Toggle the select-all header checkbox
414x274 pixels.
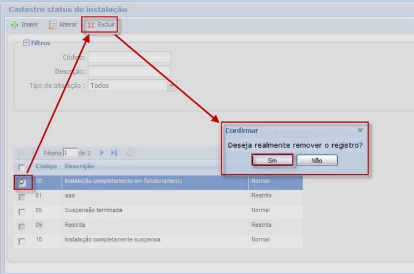[22, 167]
